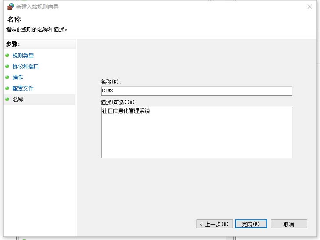Go back with 上一步(B) button

215,224
